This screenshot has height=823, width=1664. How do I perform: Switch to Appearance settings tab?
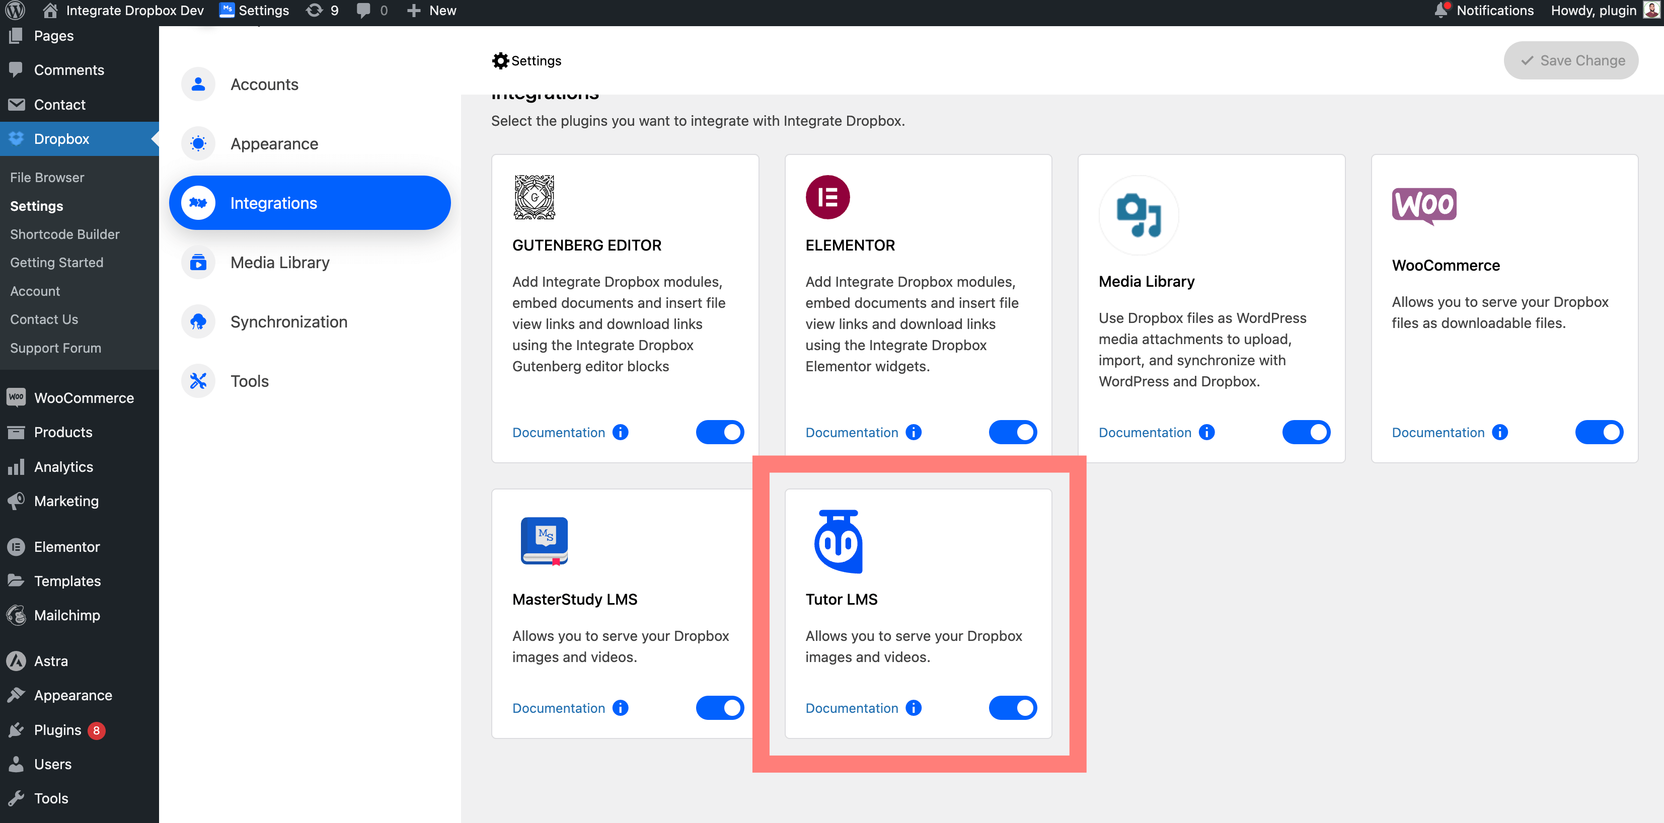coord(310,143)
